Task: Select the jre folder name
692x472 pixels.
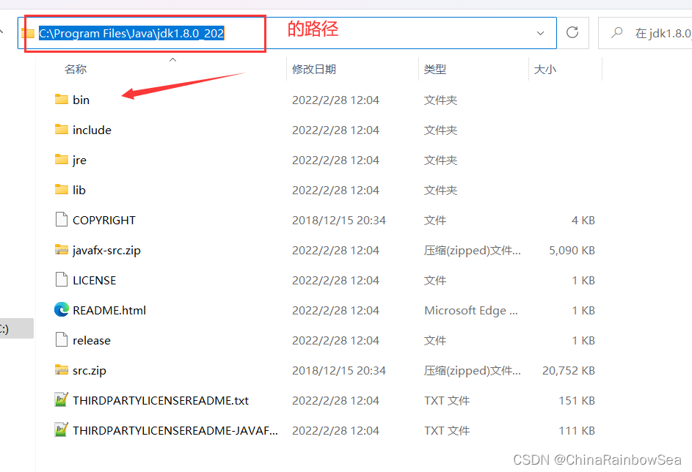Action: [79, 160]
